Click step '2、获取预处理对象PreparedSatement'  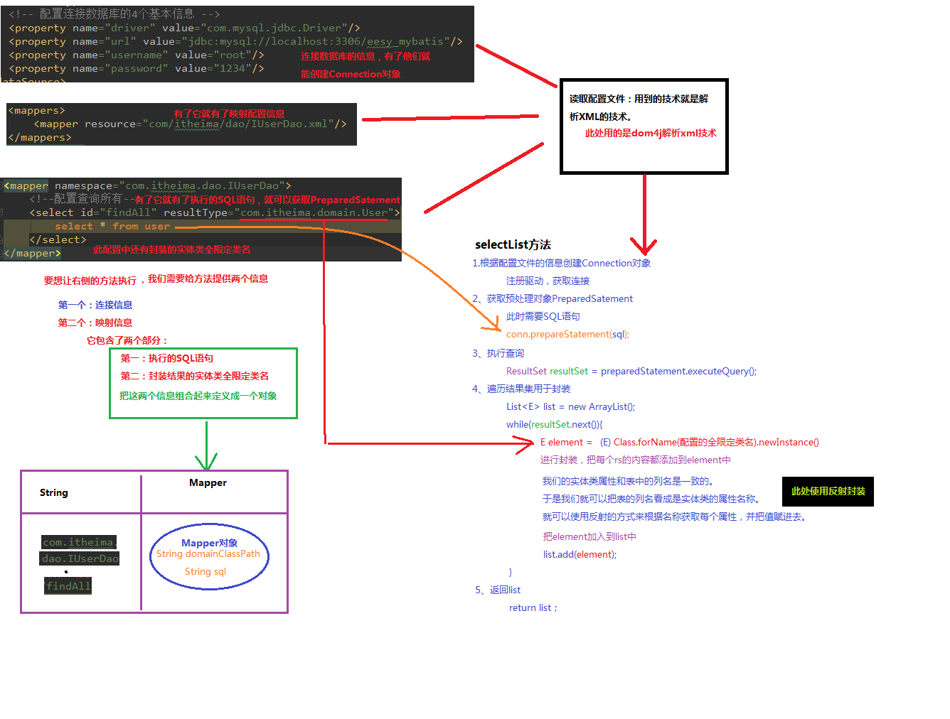pyautogui.click(x=553, y=298)
